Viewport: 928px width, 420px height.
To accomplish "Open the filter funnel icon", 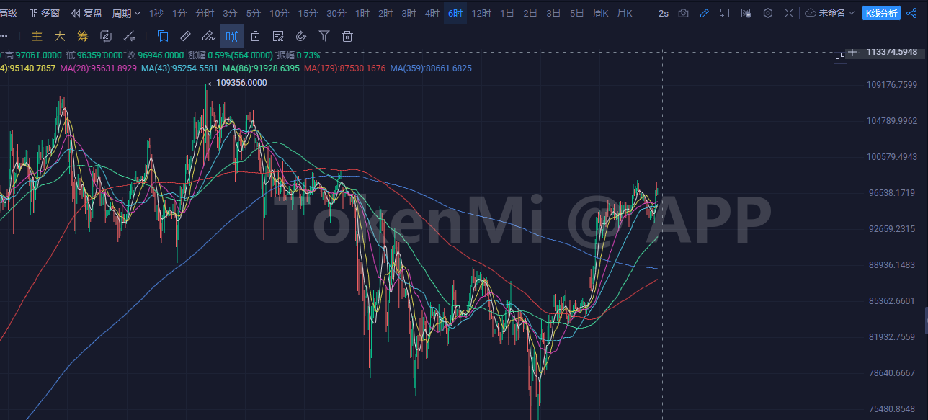I will pyautogui.click(x=324, y=36).
